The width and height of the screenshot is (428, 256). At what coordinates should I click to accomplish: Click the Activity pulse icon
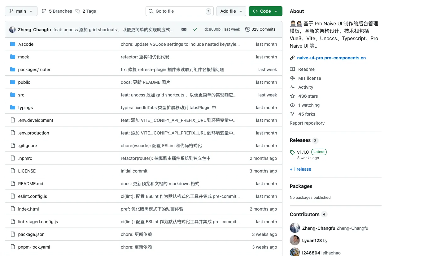pos(292,87)
